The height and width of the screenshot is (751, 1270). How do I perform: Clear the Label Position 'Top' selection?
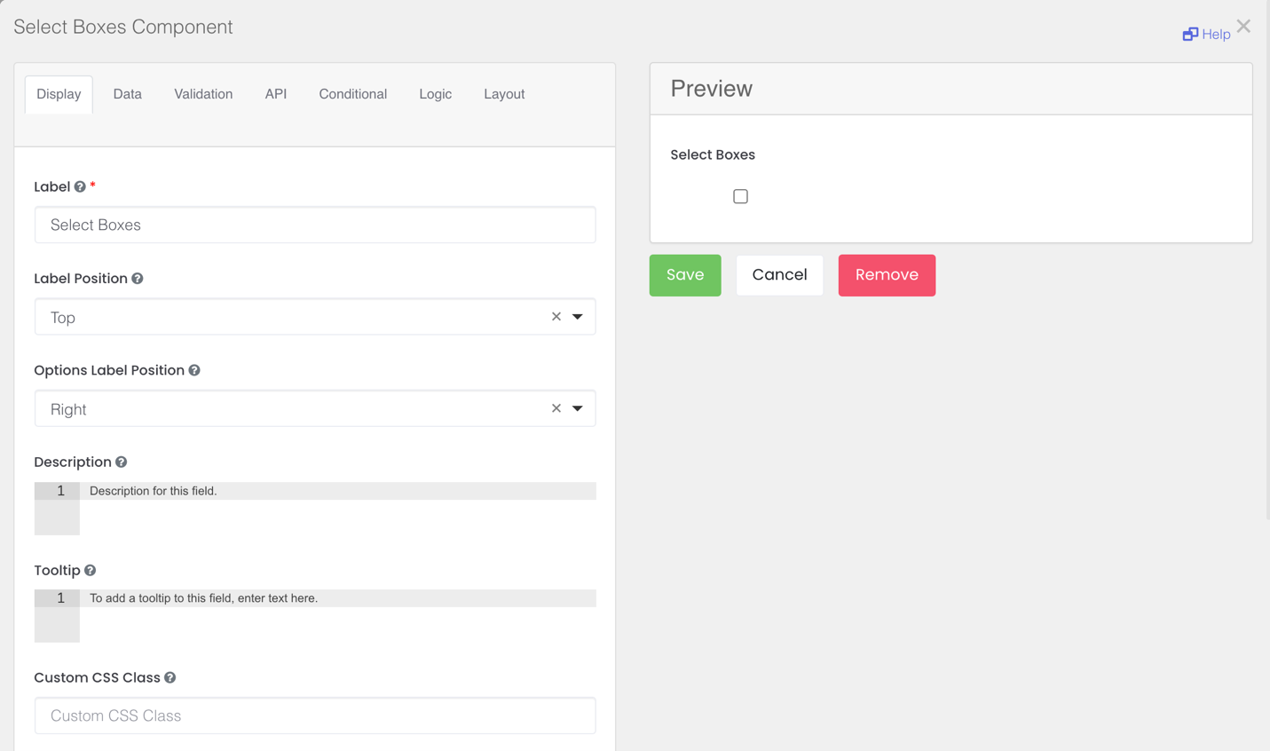(556, 317)
